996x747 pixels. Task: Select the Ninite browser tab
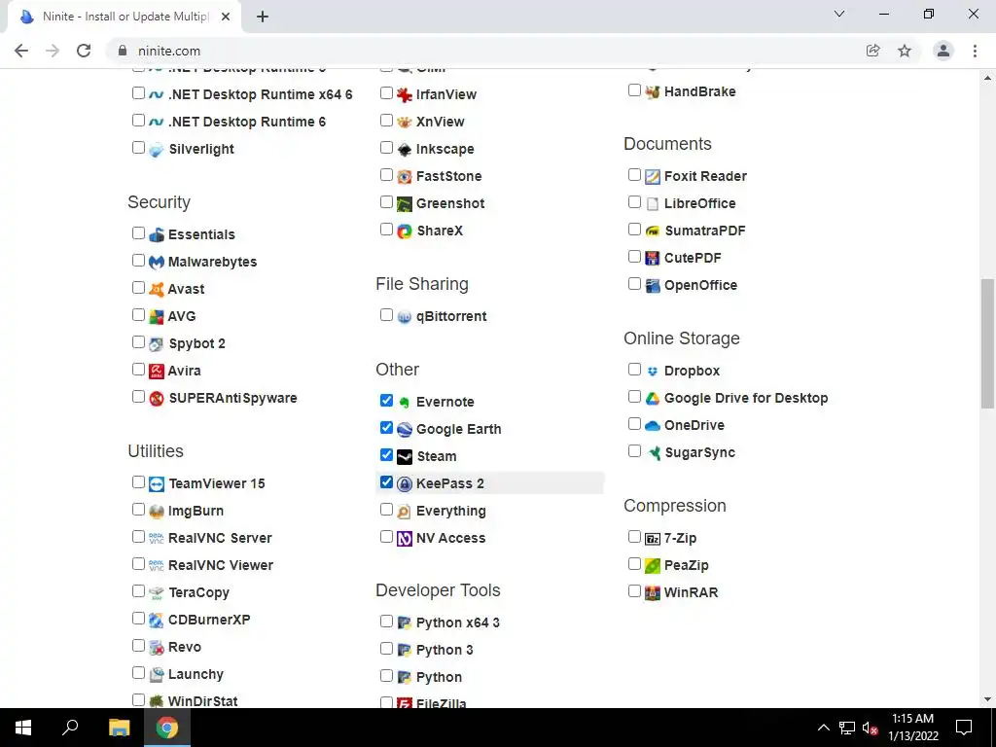pyautogui.click(x=124, y=17)
